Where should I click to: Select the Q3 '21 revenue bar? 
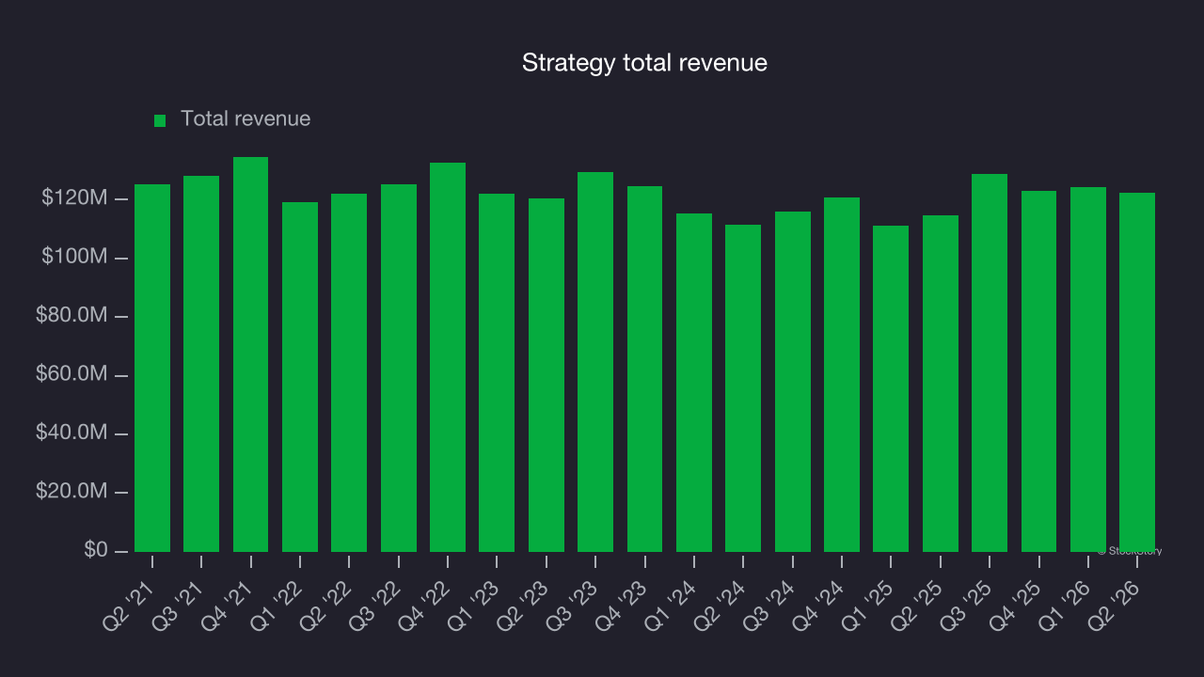coord(201,364)
